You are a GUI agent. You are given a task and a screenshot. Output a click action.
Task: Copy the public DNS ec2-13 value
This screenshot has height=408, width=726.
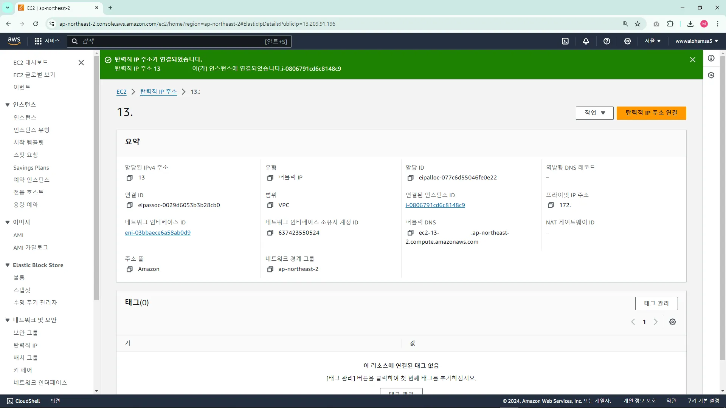(410, 233)
